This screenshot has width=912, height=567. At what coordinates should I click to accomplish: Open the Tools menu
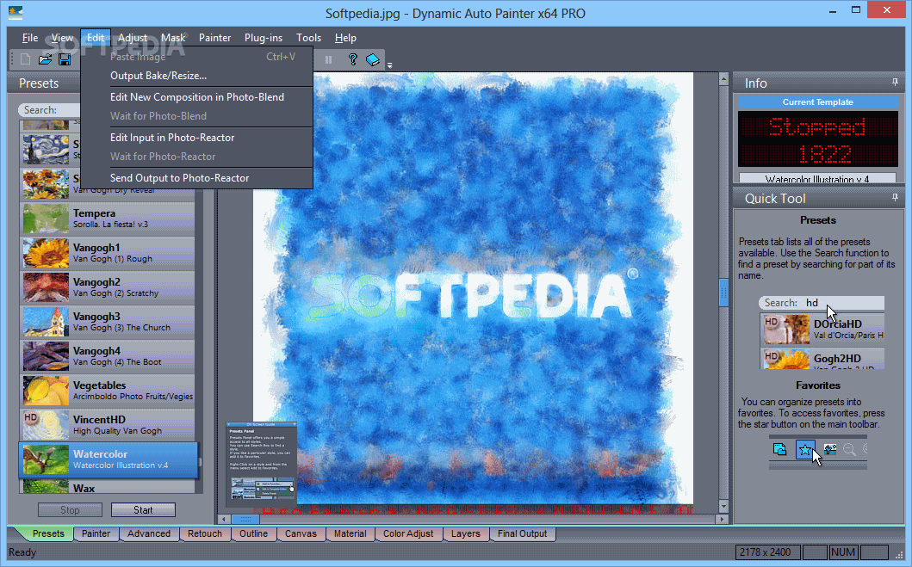pos(308,38)
